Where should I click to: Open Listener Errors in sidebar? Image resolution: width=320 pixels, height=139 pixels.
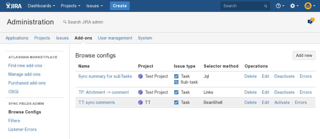point(22,129)
